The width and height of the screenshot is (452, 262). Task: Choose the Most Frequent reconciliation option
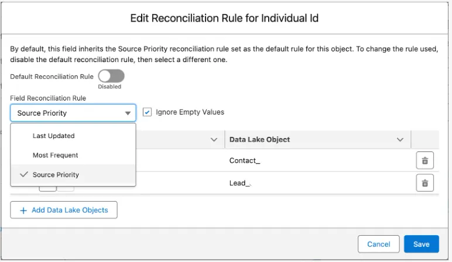56,156
